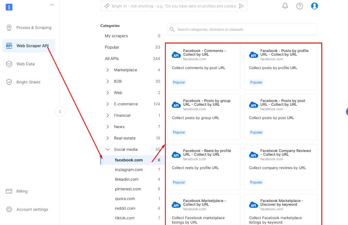
Task: Expand the News category
Action: click(x=108, y=127)
